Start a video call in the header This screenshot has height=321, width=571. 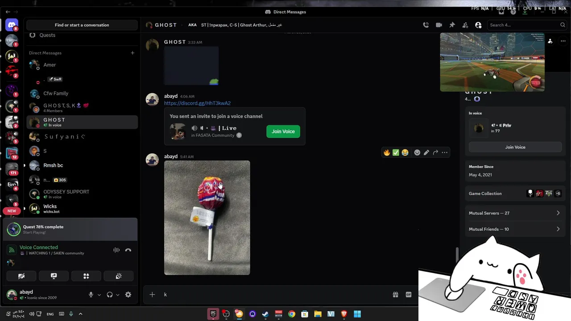point(439,25)
